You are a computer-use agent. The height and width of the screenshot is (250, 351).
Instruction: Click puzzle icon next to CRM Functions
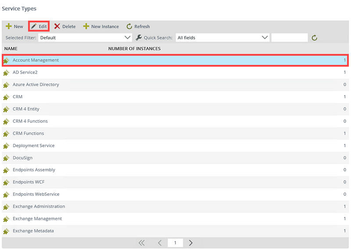[x=6, y=134]
